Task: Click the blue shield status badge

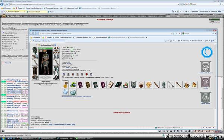Action: pos(91,74)
